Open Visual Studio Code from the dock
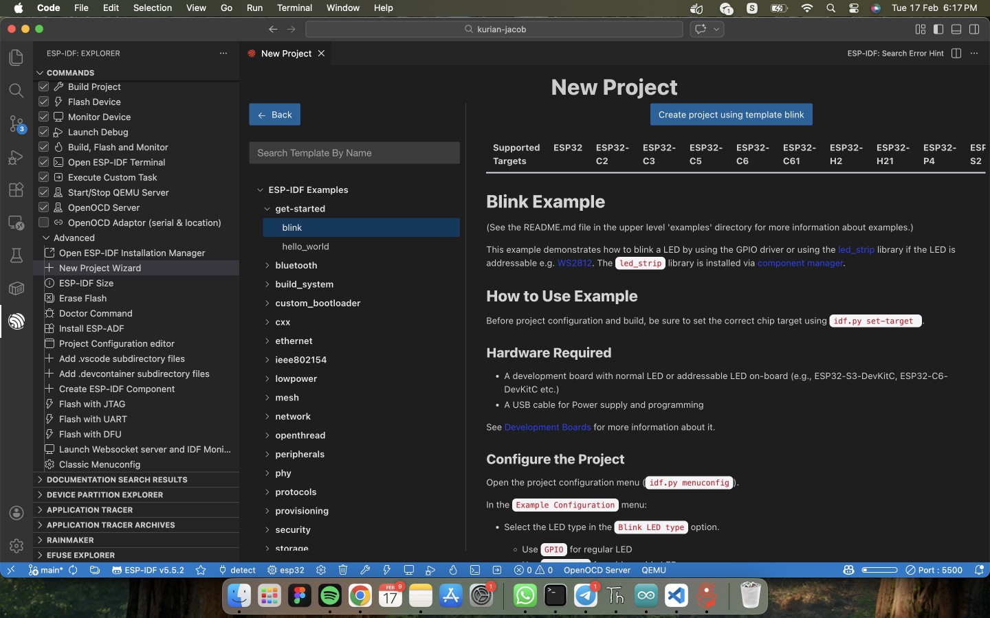The height and width of the screenshot is (618, 990). click(x=676, y=595)
